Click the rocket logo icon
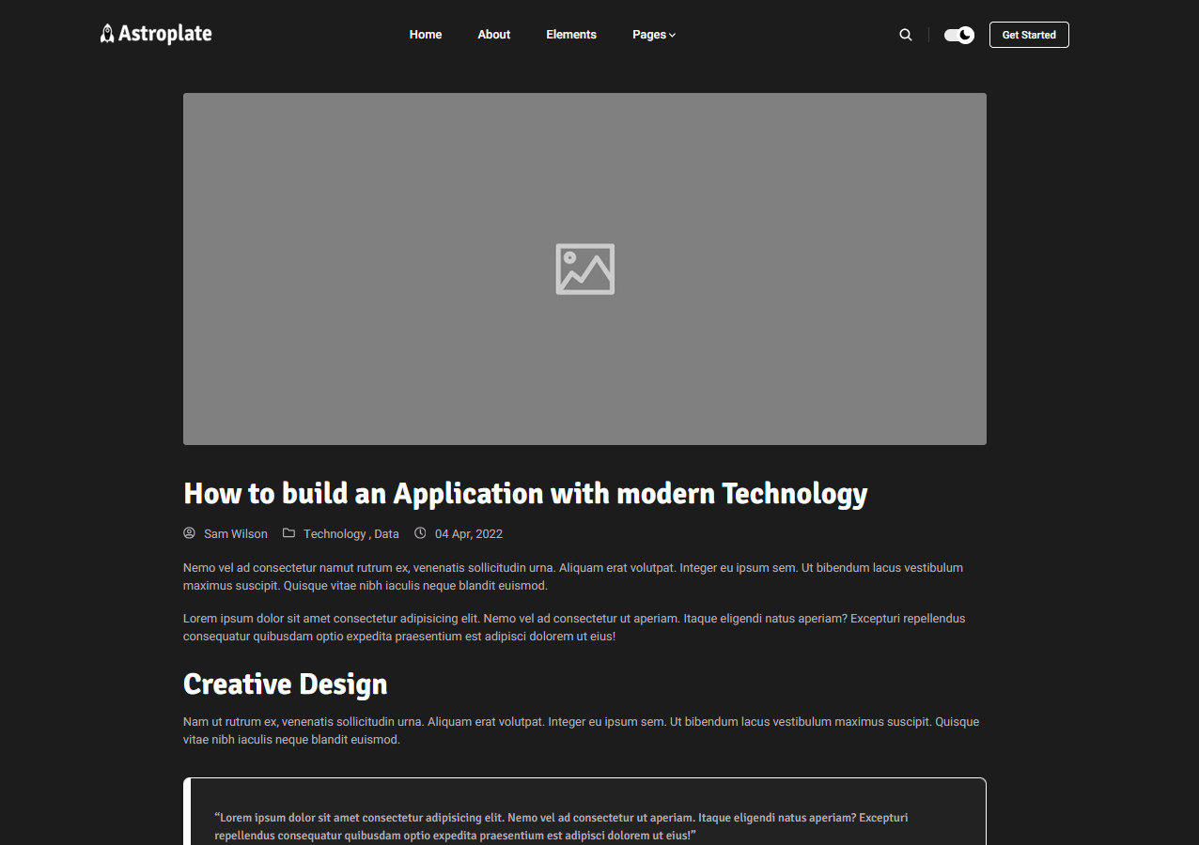 (x=107, y=34)
